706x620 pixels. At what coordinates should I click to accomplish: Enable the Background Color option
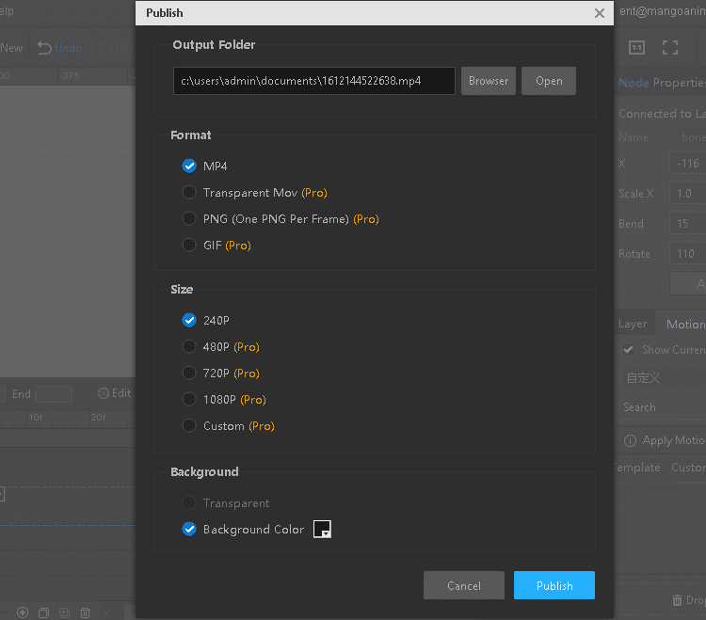point(189,530)
